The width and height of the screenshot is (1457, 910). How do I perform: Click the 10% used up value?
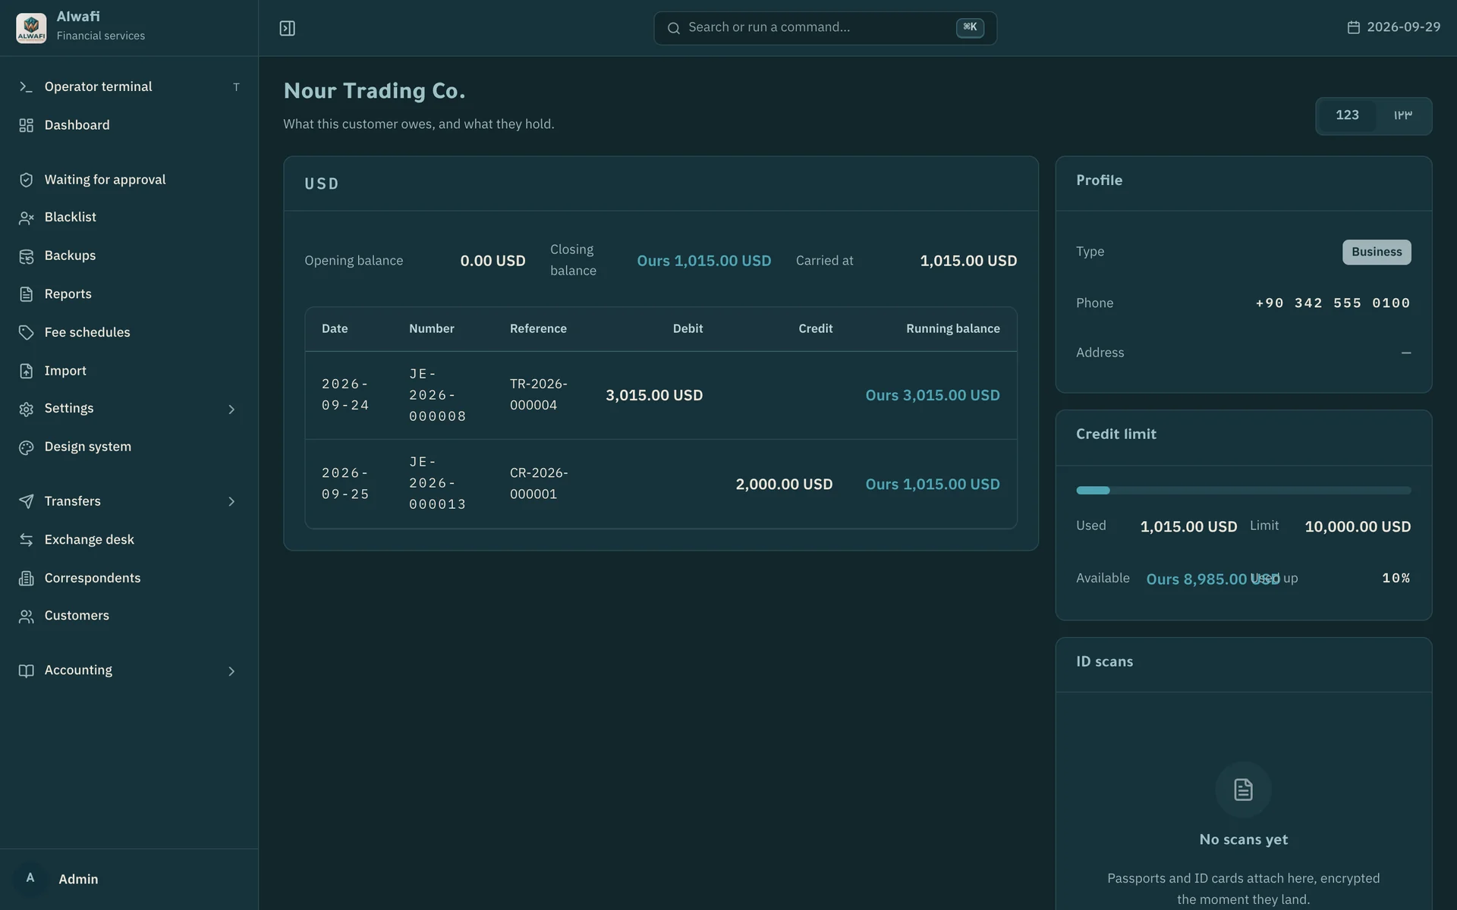1396,579
